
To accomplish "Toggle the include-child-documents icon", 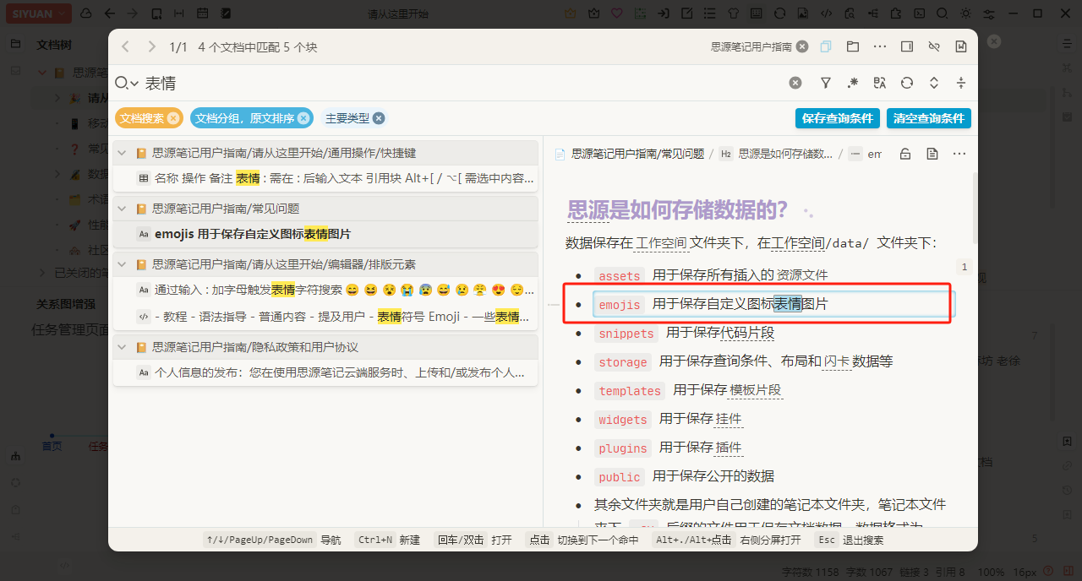I will point(826,47).
